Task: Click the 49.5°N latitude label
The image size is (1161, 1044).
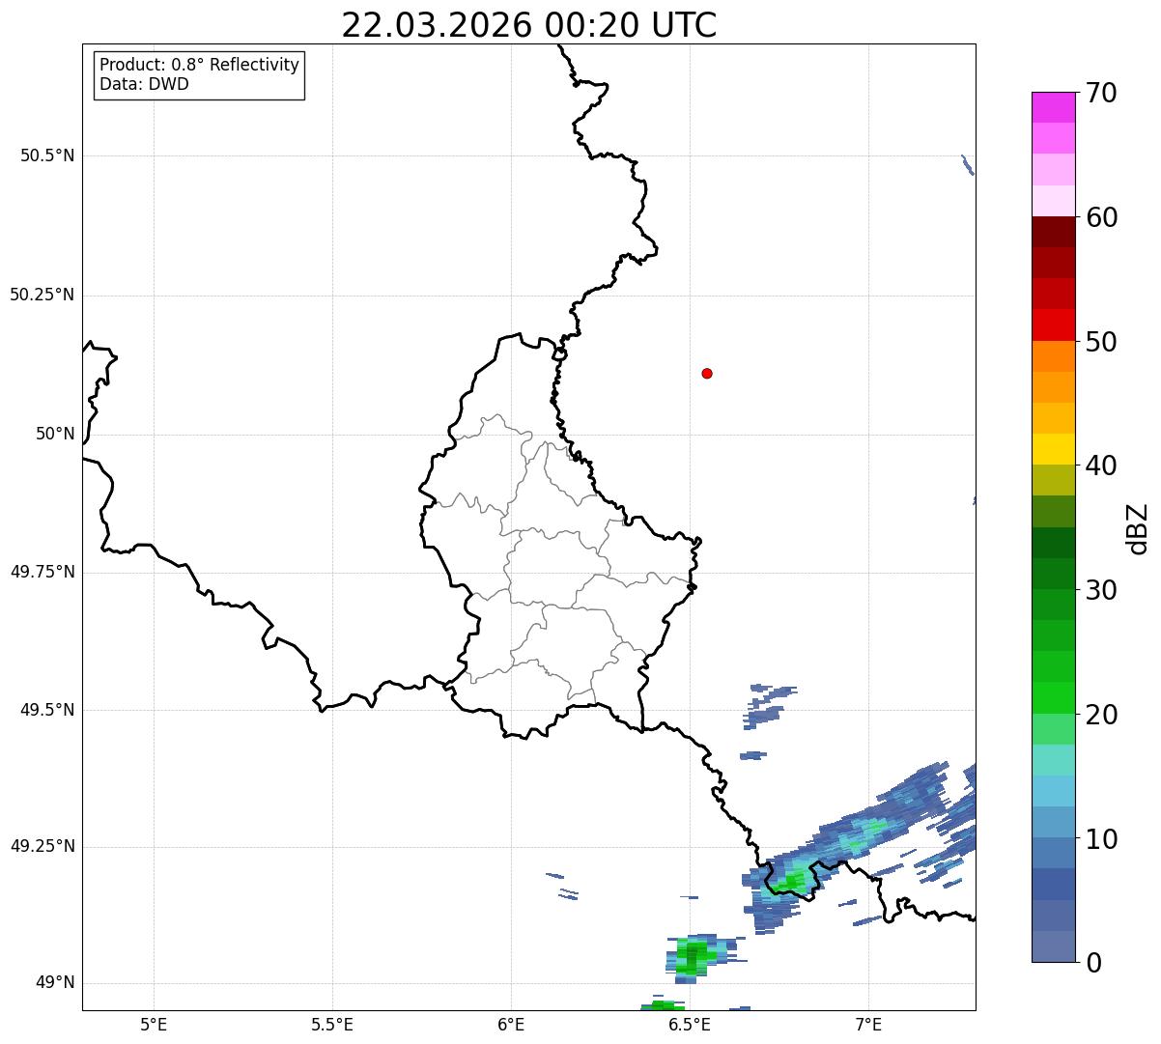Action: click(x=47, y=710)
